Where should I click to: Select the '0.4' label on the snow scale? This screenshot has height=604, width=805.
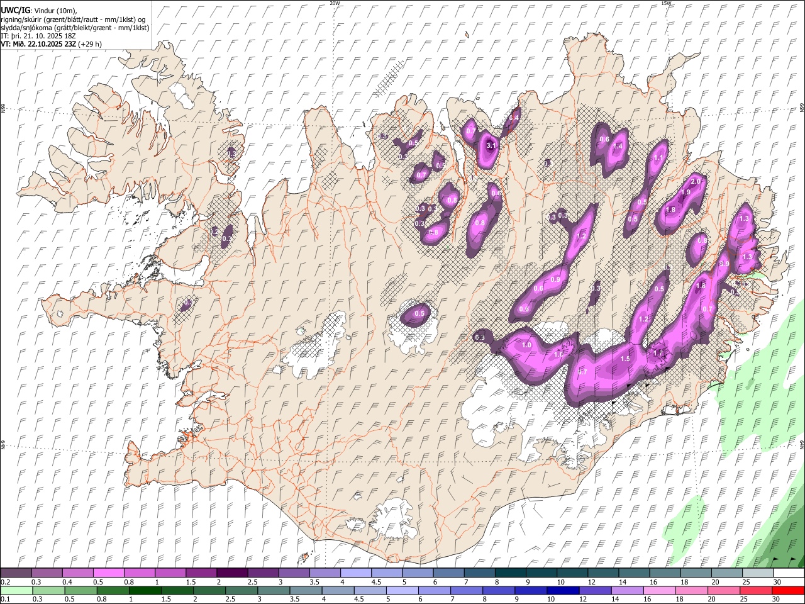pos(67,582)
